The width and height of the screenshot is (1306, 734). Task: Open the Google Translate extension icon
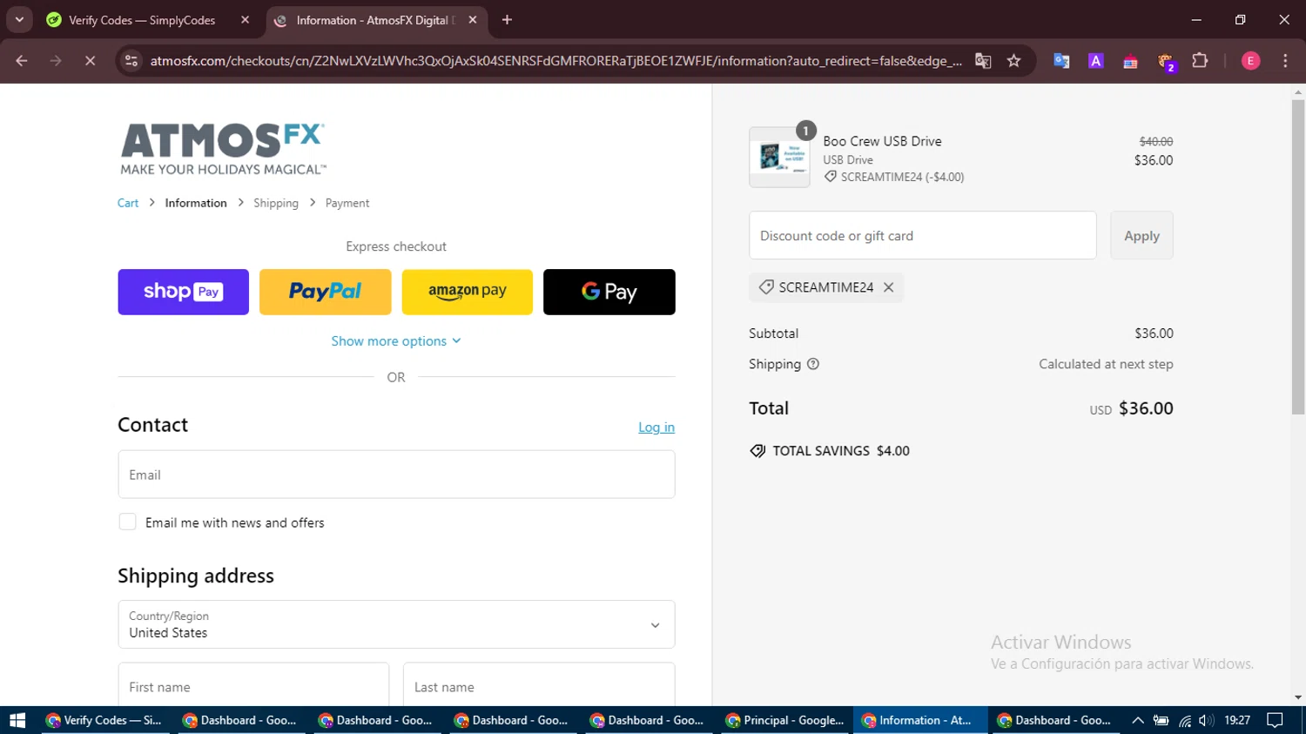[1061, 61]
